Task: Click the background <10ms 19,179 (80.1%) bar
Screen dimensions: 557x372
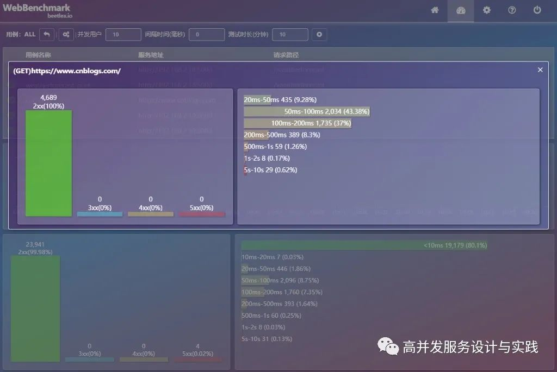Action: (x=364, y=245)
